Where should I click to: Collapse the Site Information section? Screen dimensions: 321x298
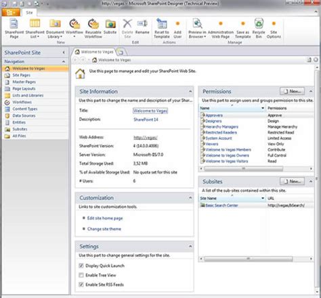190,91
